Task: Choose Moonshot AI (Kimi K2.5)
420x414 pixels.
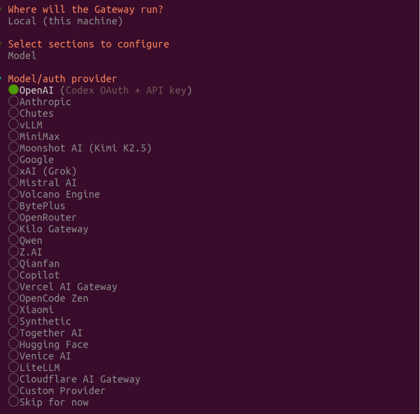Action: click(14, 148)
